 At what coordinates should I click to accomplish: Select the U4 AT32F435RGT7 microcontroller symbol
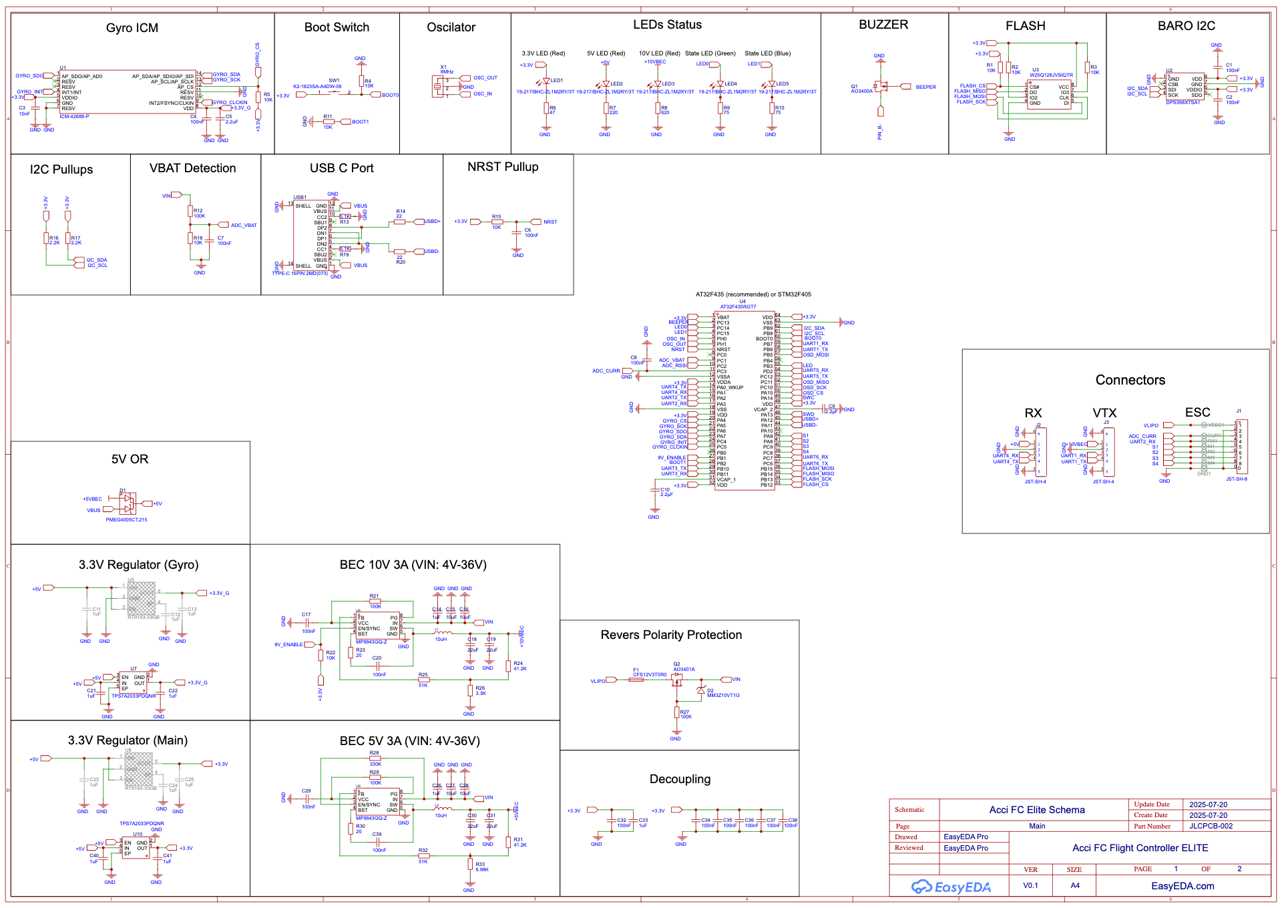tap(744, 401)
